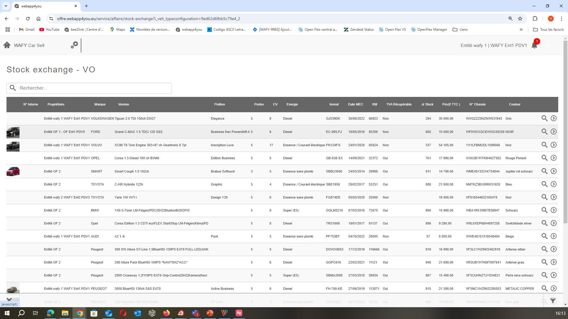
Task: Bookmark this page with the star icon
Action: pos(520,19)
